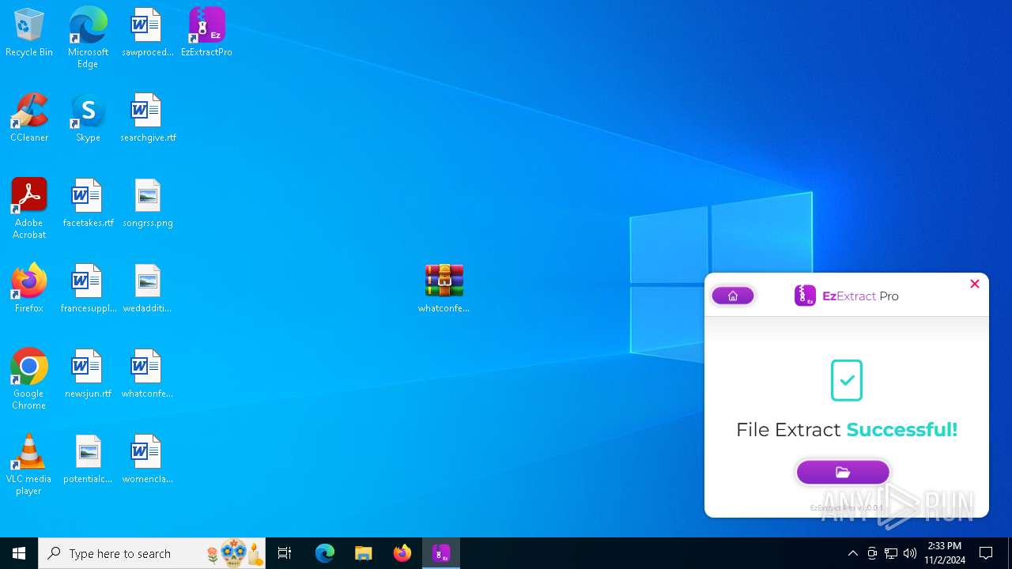Select the EzExtractPro desktop shortcut

(x=206, y=33)
